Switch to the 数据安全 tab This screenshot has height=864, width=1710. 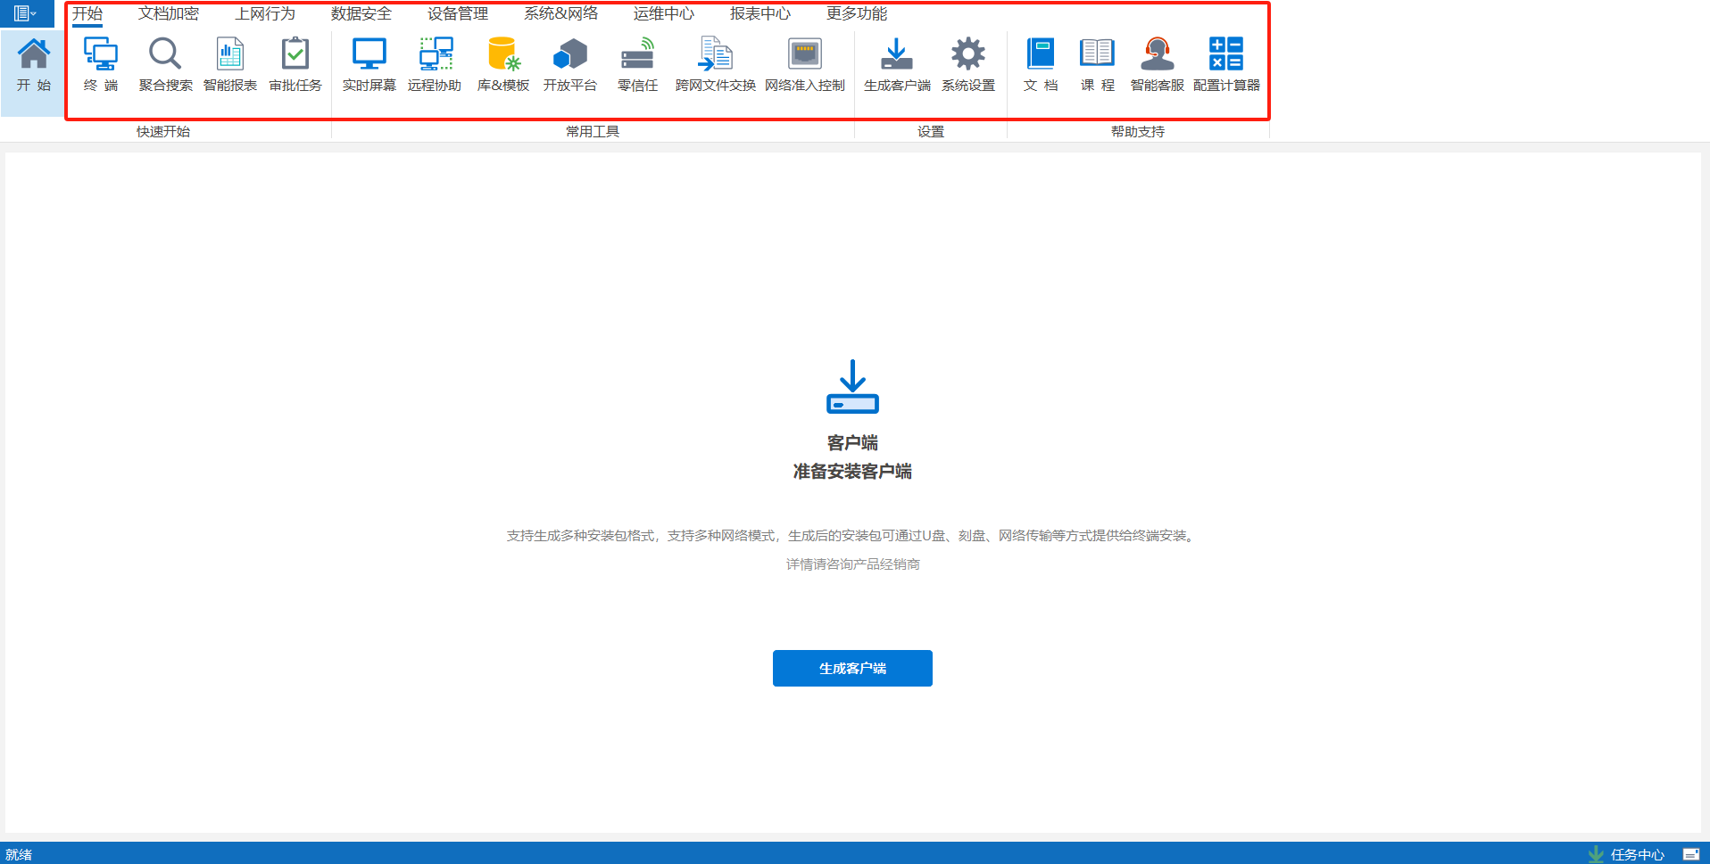coord(361,13)
